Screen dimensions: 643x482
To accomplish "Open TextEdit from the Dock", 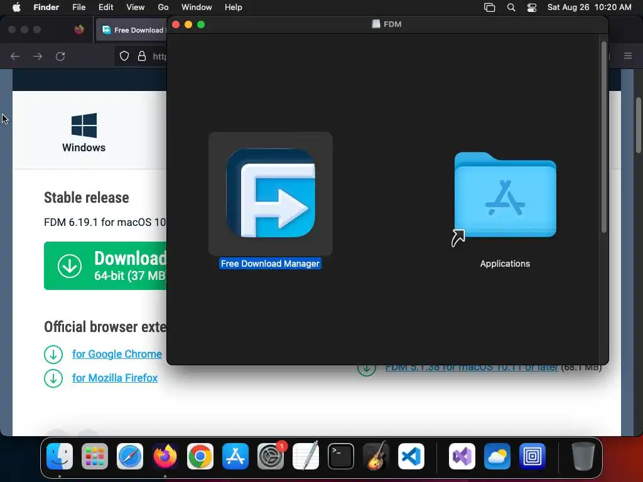I will 306,456.
